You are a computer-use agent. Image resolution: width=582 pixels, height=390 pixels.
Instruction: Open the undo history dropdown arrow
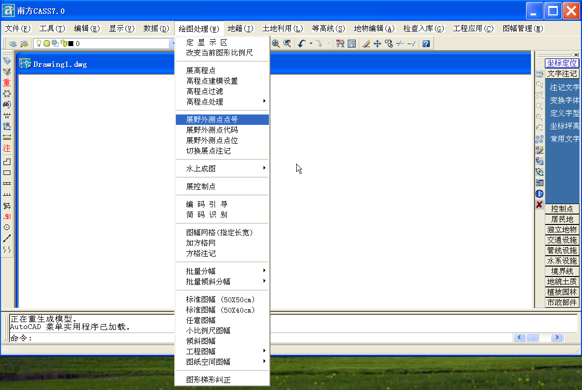311,44
